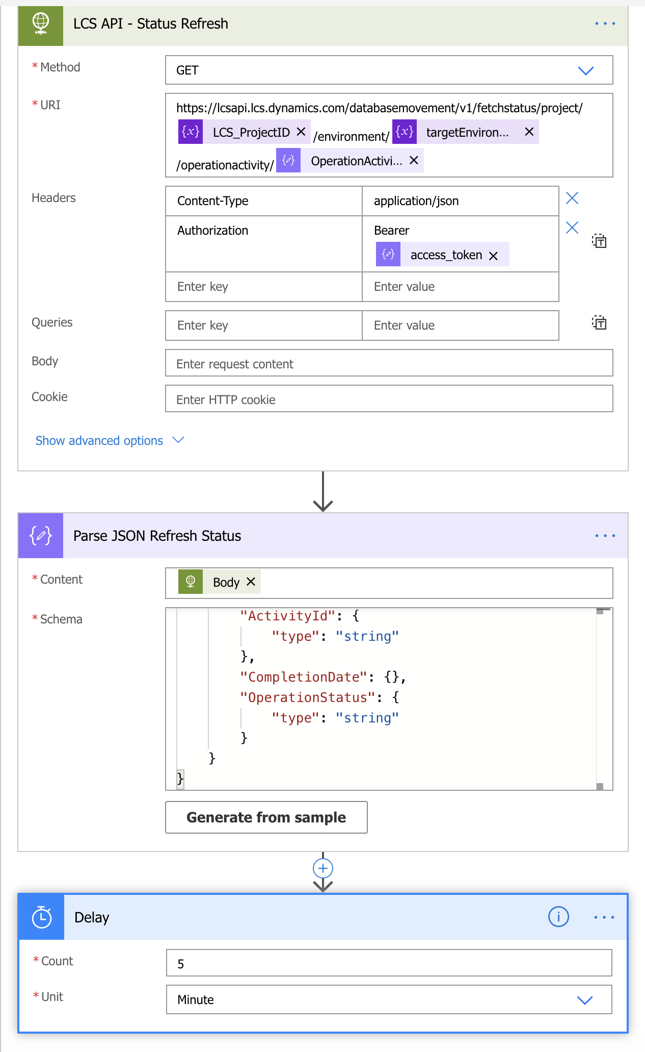The height and width of the screenshot is (1052, 645).
Task: Insert a new step with the plus button
Action: [x=323, y=868]
